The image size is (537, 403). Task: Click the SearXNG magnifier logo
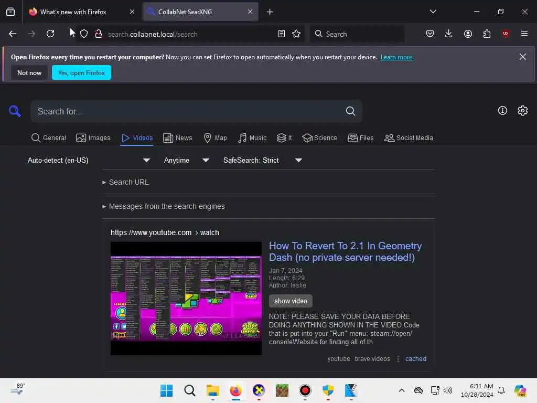[15, 111]
